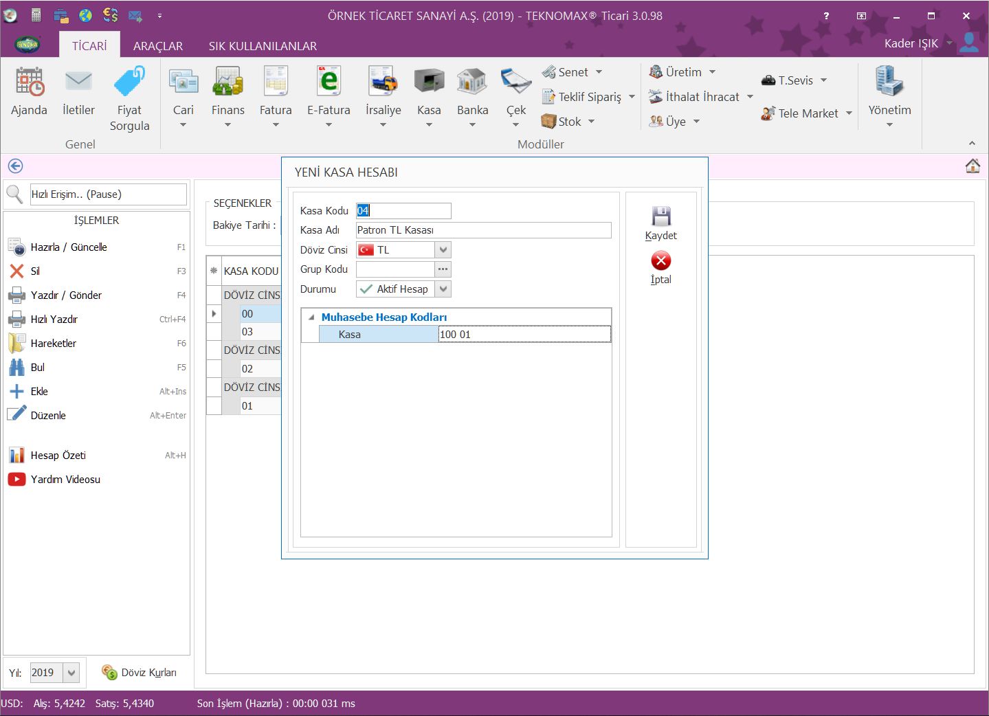Collapse the Muhasebe Hesap Kodları group
The height and width of the screenshot is (716, 989).
pos(311,317)
